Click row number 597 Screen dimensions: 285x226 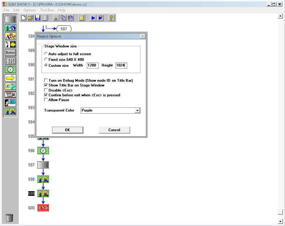(32, 165)
